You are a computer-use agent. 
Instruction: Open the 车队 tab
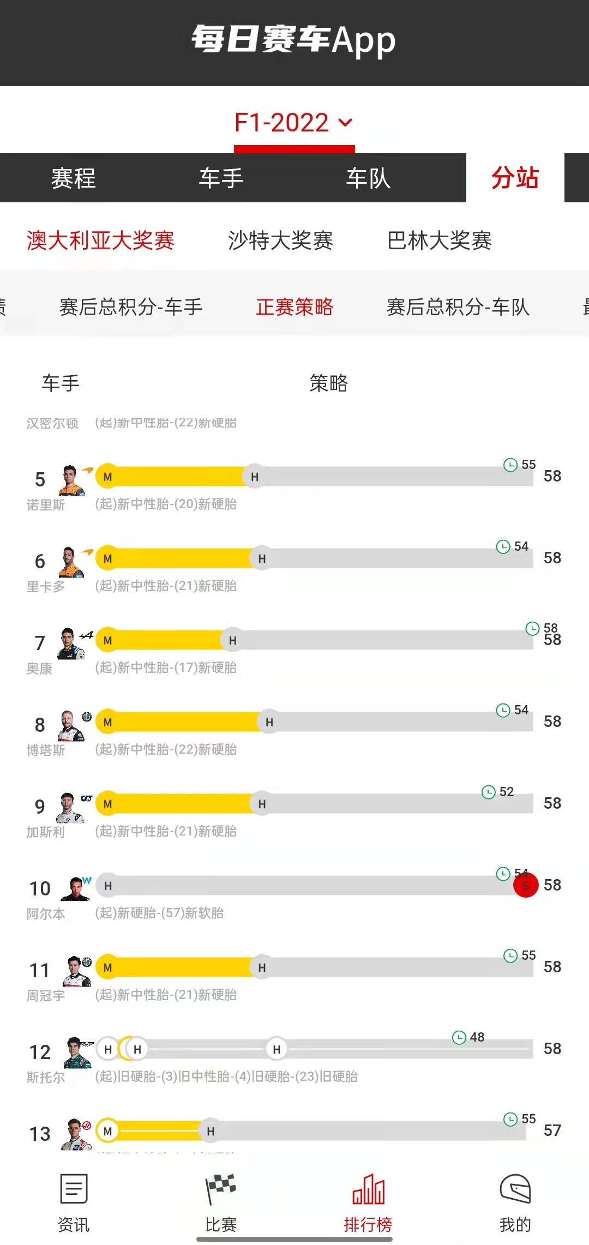[x=368, y=178]
